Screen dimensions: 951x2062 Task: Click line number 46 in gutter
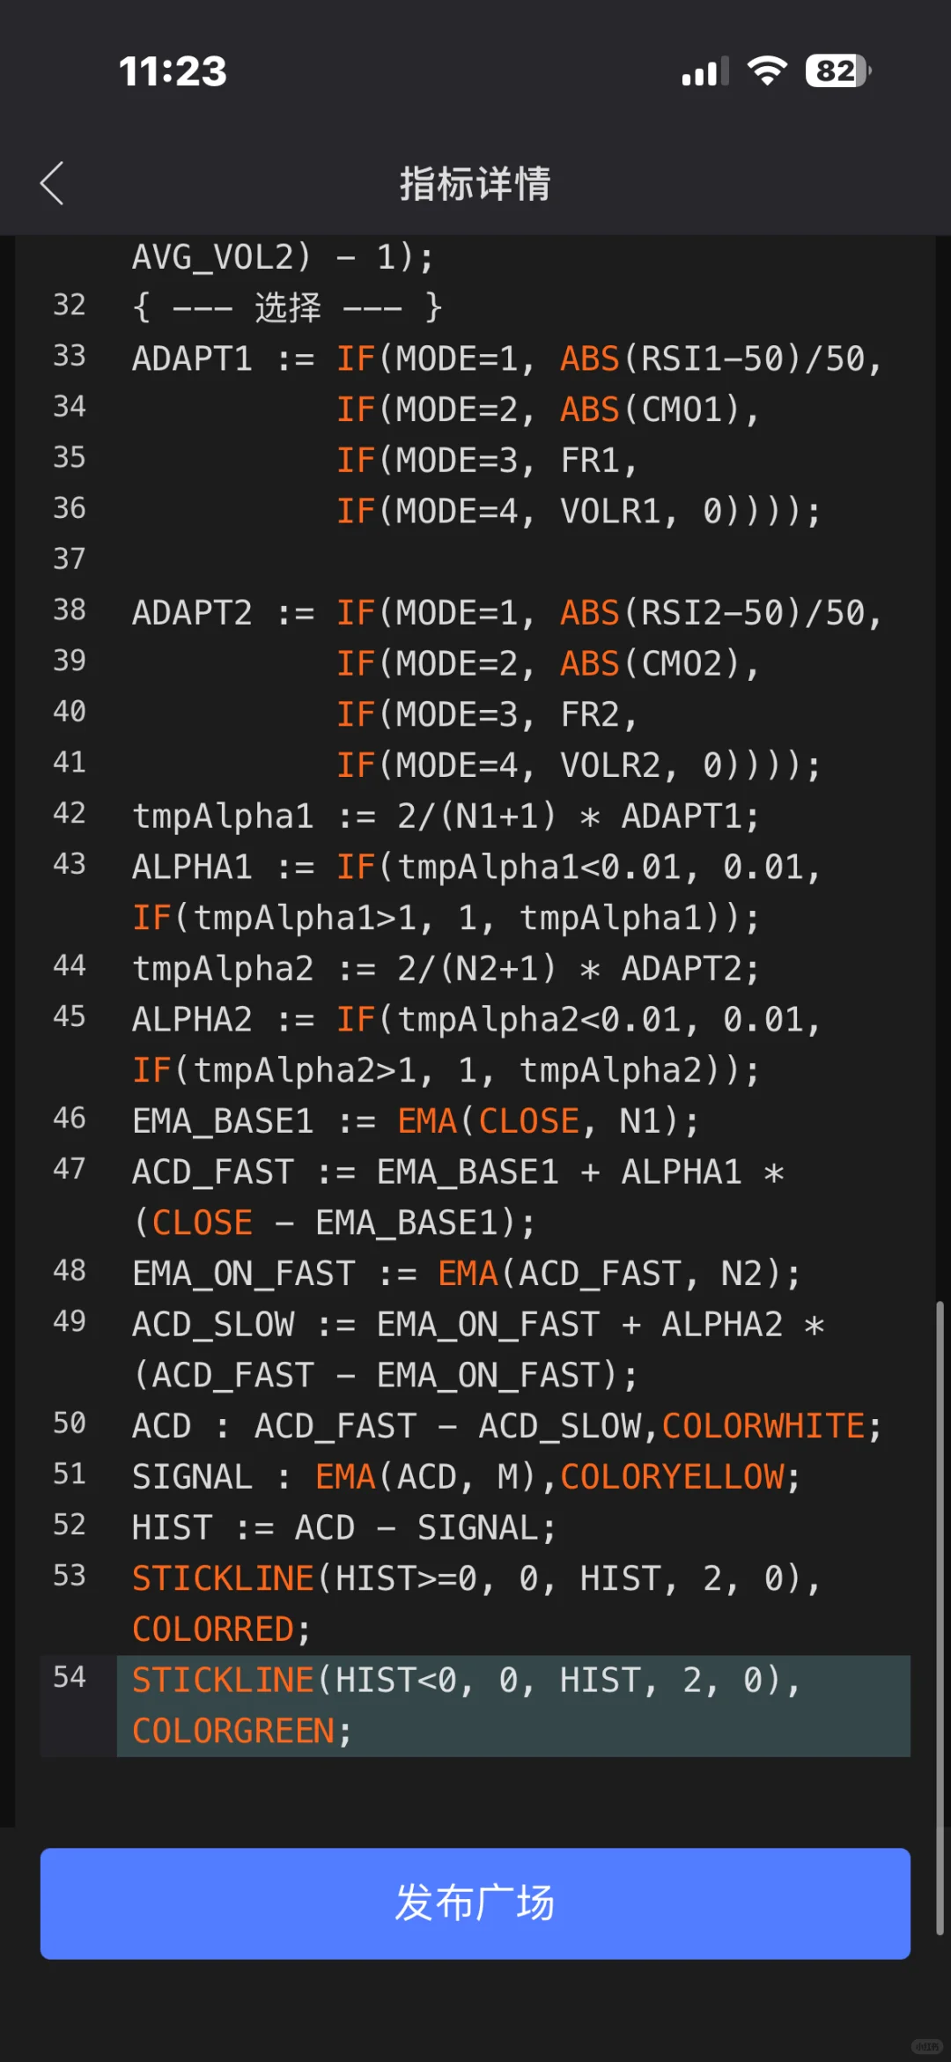[x=70, y=1119]
